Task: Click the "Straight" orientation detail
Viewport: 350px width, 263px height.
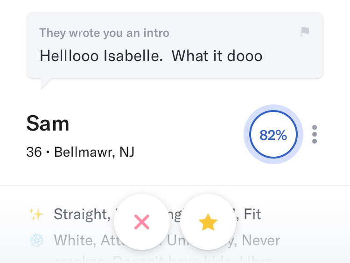Action: (81, 215)
